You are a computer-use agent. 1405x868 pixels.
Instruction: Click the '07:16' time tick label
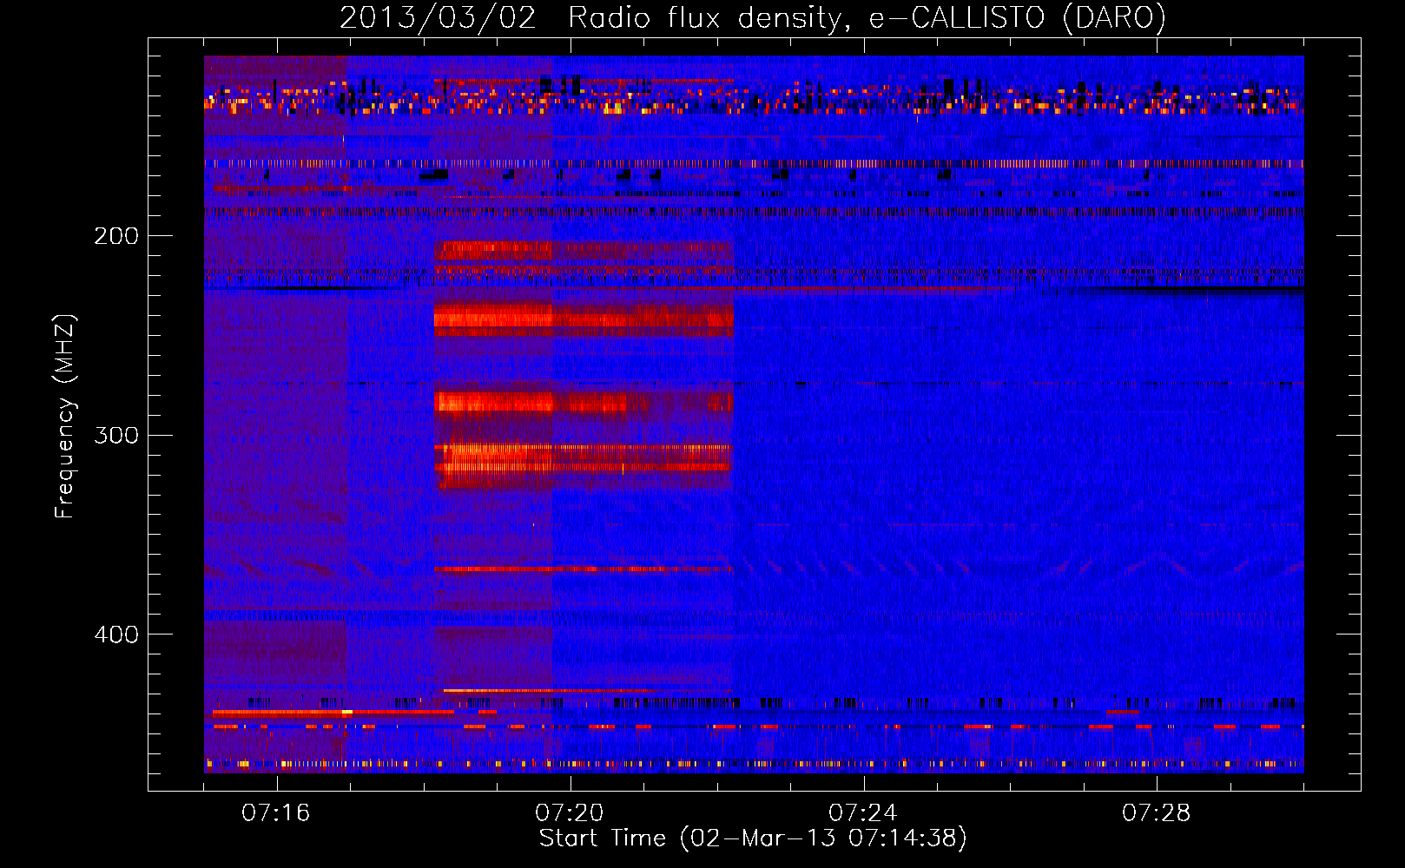[276, 813]
